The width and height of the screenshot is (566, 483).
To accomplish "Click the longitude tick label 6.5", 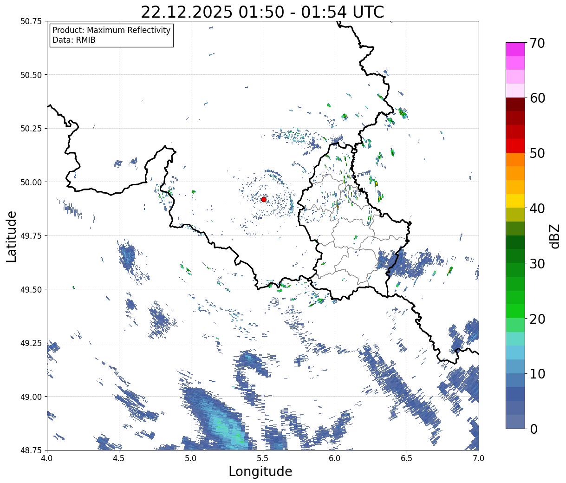I will point(407,458).
